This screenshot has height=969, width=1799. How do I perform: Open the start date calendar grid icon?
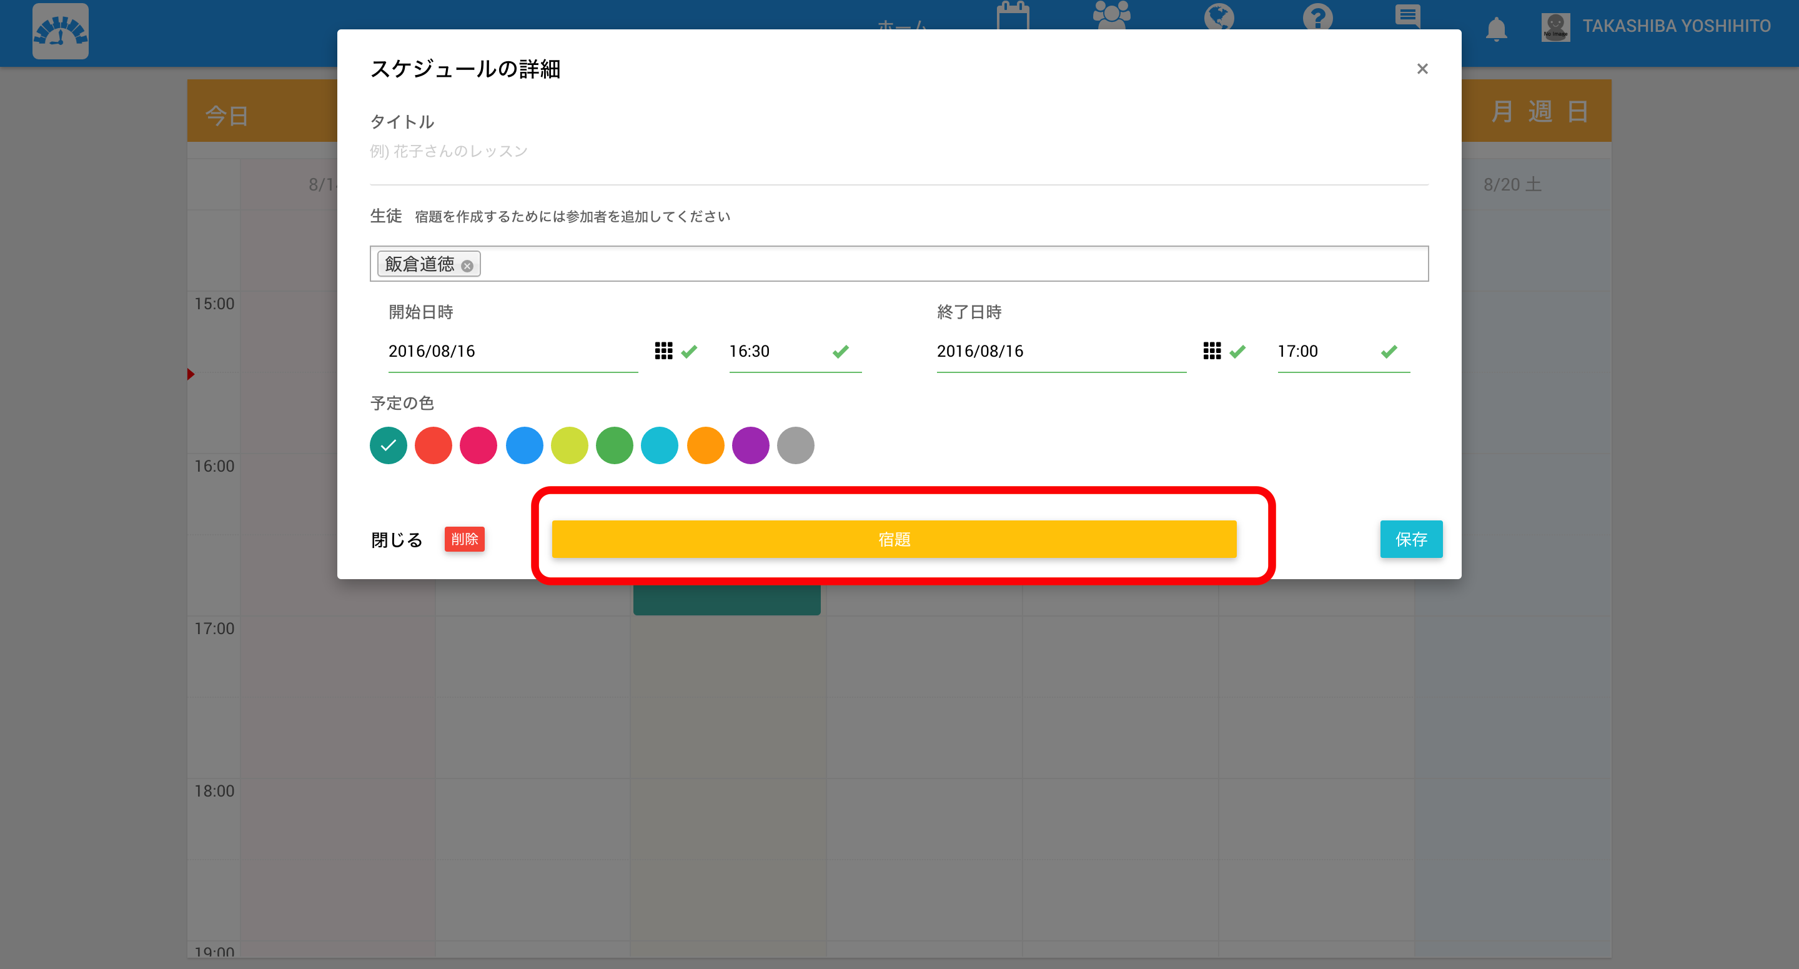coord(663,350)
